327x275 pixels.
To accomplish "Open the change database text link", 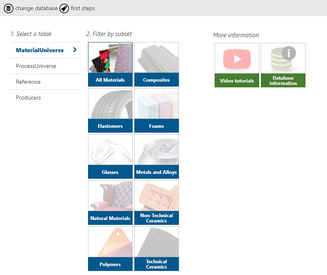I will click(x=36, y=8).
